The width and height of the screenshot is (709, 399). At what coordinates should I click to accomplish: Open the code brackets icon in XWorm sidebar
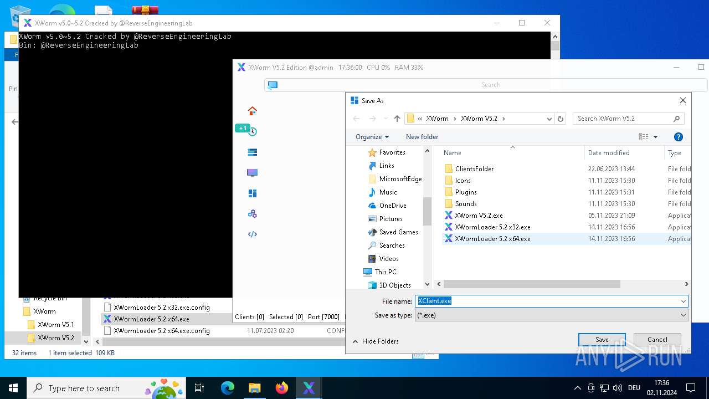[x=253, y=234]
